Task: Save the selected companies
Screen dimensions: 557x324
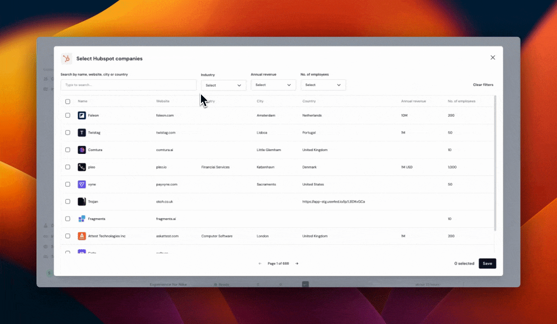Action: (487, 264)
